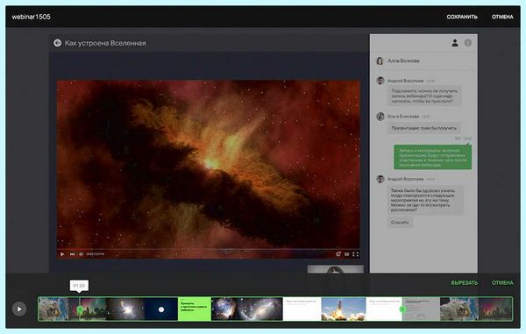Select the bright galaxy core thumbnail in timeline
Viewport: 526px width, 334px height.
pos(125,309)
